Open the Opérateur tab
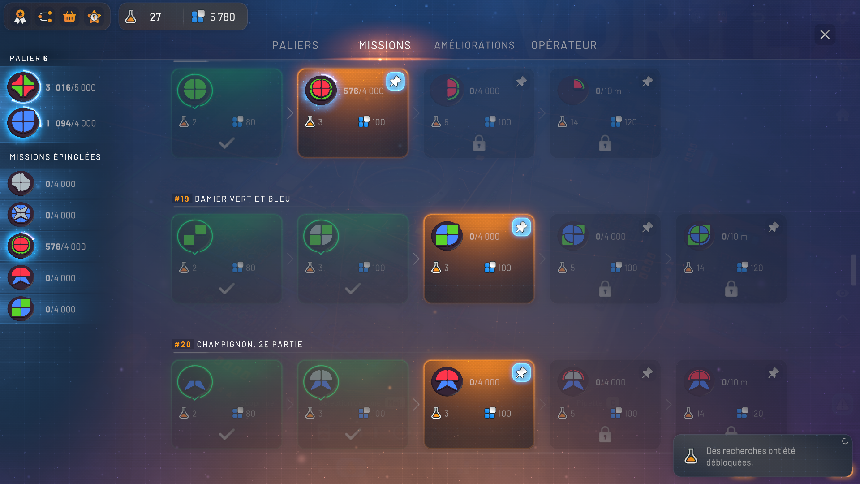 (x=564, y=45)
